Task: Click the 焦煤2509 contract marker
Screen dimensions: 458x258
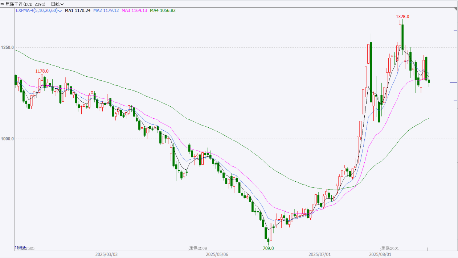Action: pos(198,248)
